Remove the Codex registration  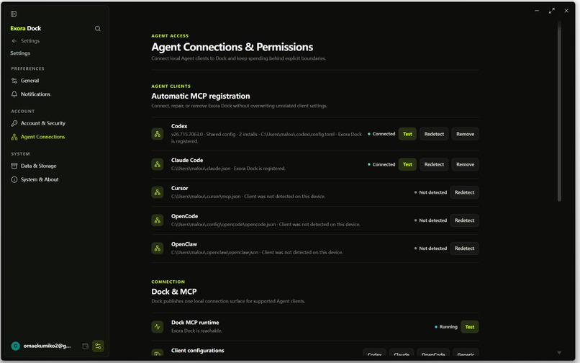click(x=465, y=134)
